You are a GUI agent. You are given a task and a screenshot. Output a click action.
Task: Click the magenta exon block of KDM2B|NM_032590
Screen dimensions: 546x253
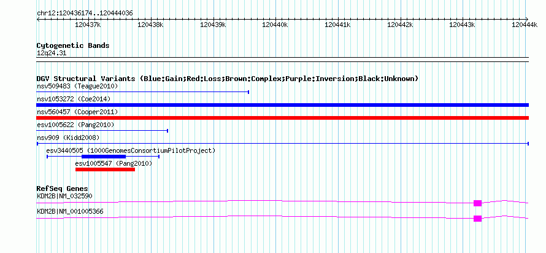(x=477, y=203)
